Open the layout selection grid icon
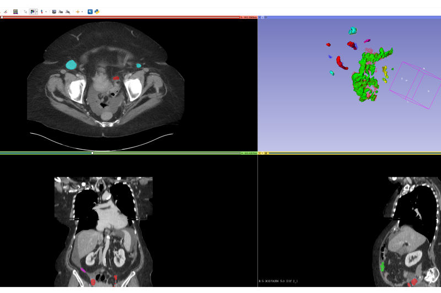Screen dimensions: 441x293 [x=15, y=12]
